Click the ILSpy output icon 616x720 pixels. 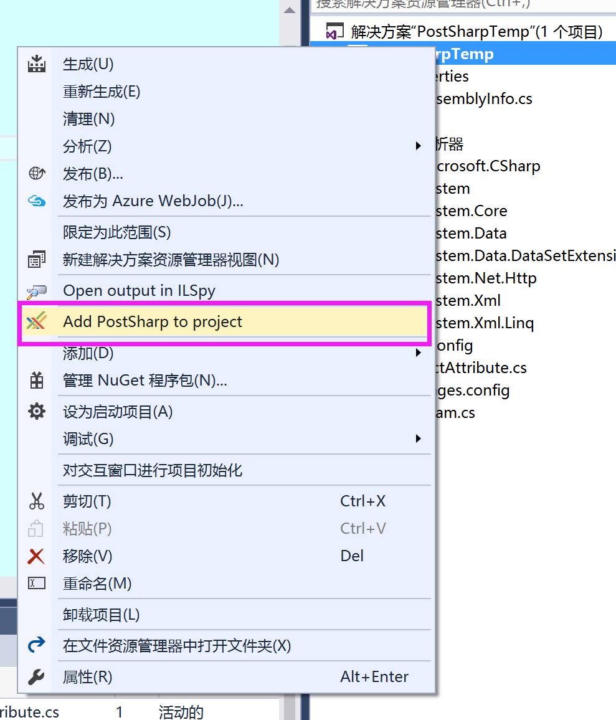[37, 291]
